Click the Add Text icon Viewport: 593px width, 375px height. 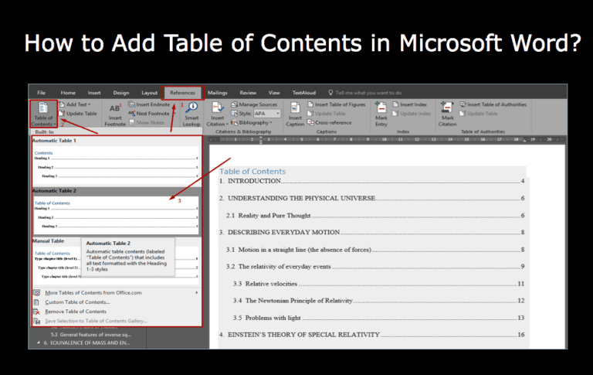tap(62, 104)
